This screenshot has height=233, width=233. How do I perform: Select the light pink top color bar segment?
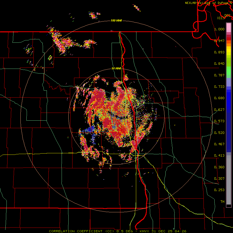[x=229, y=27]
